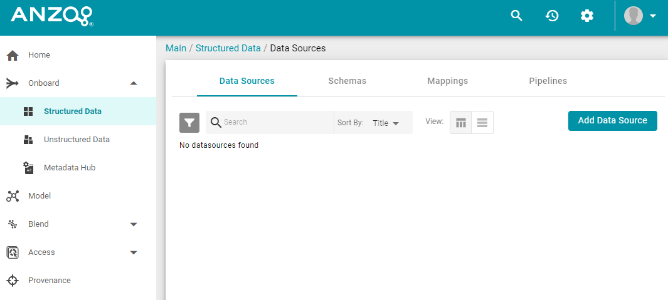Click the Add Data Source button
The image size is (668, 300).
[x=613, y=120]
